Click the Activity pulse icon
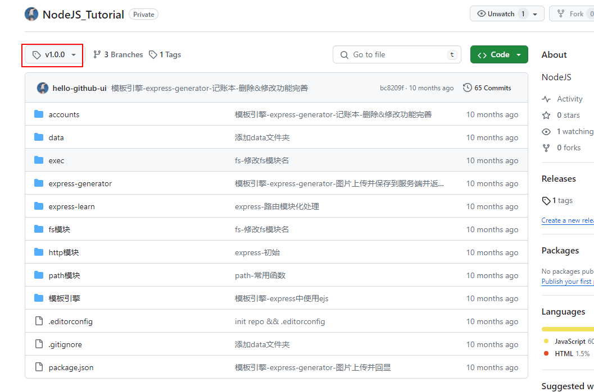Screen dimensions: 594x392 click(546, 99)
